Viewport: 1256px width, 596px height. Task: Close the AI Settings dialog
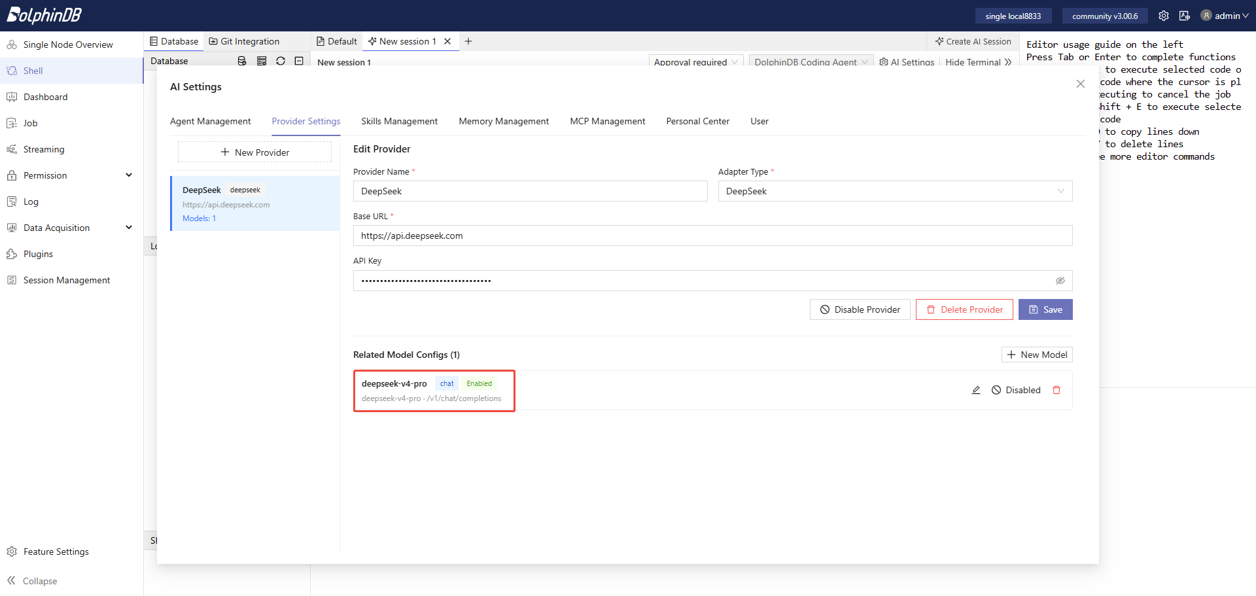click(1081, 84)
